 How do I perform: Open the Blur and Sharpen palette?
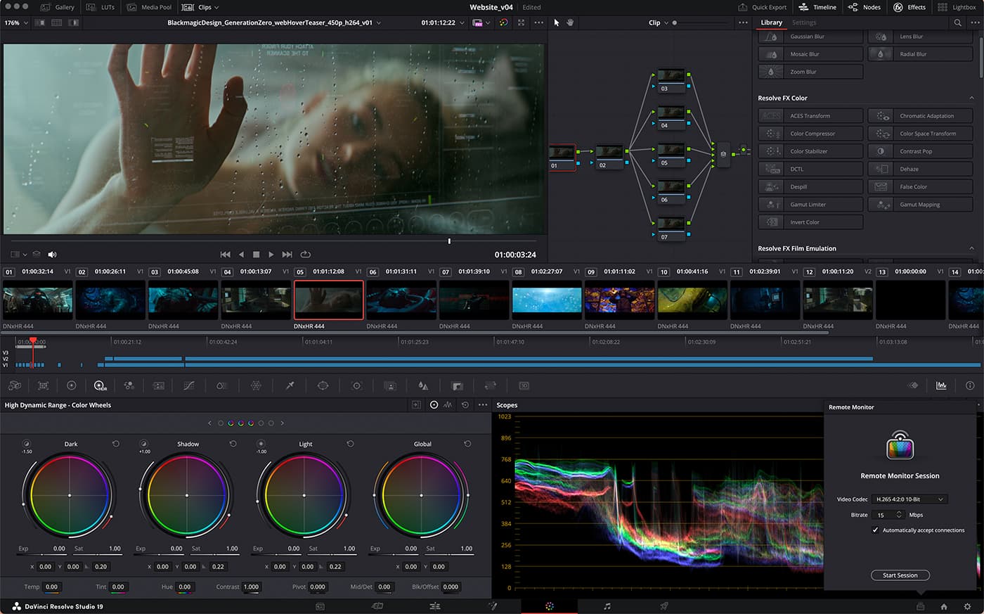click(423, 385)
